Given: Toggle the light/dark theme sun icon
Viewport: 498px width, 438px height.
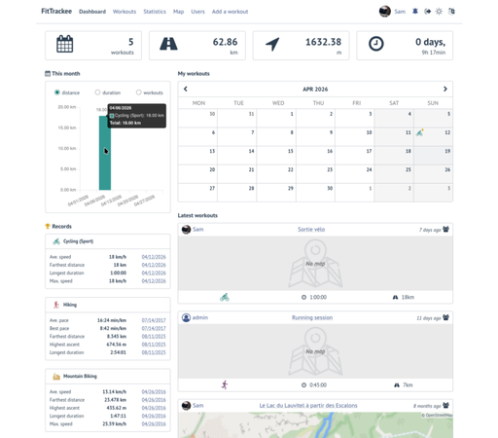Looking at the screenshot, I should click(x=439, y=12).
